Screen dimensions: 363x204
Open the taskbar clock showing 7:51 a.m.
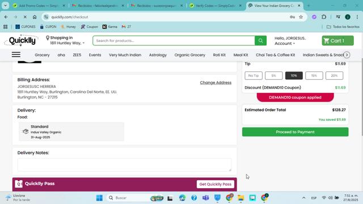(351, 198)
